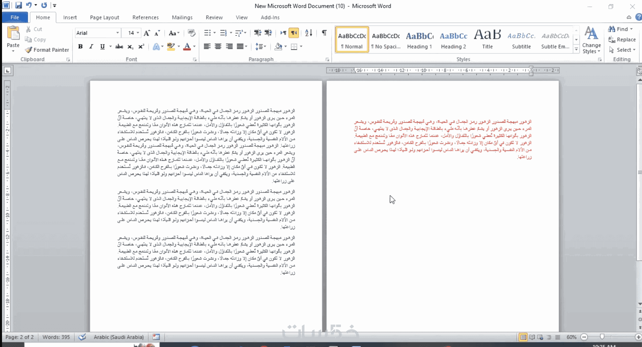The height and width of the screenshot is (347, 642).
Task: Open the borders dropdown arrow
Action: [x=301, y=46]
